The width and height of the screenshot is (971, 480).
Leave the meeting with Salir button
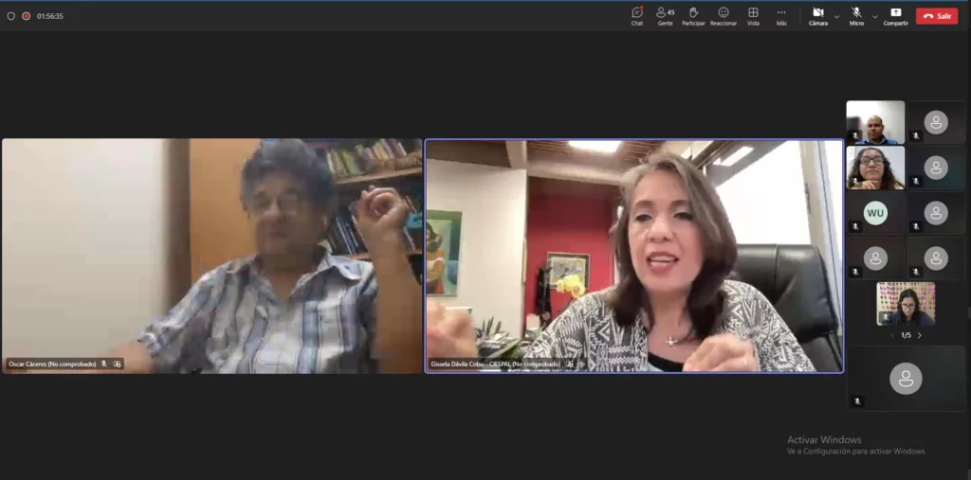tap(936, 16)
